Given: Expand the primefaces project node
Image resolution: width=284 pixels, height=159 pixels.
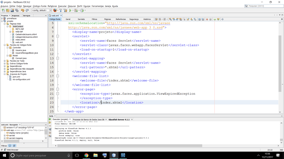Looking at the screenshot, I should (x=2, y=18).
